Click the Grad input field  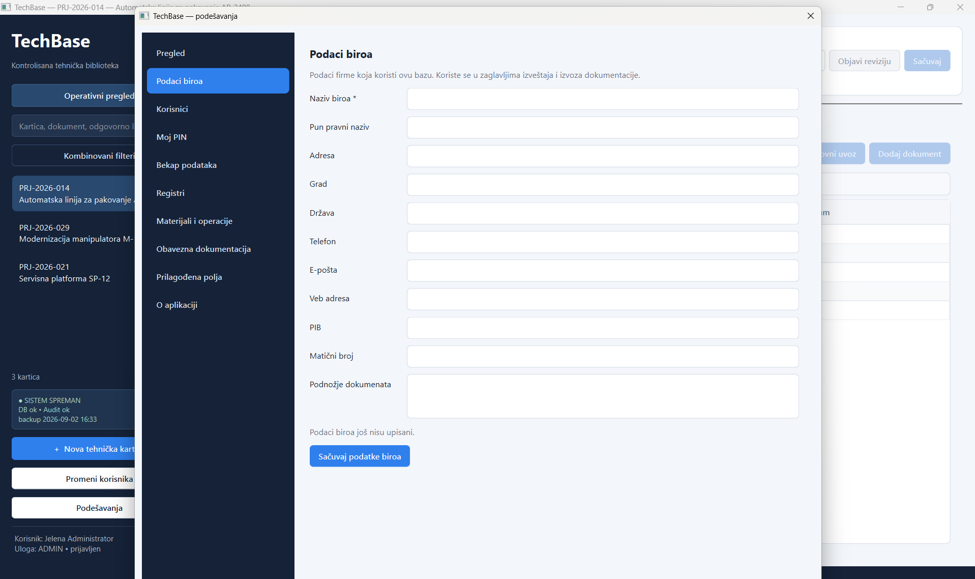pyautogui.click(x=603, y=184)
